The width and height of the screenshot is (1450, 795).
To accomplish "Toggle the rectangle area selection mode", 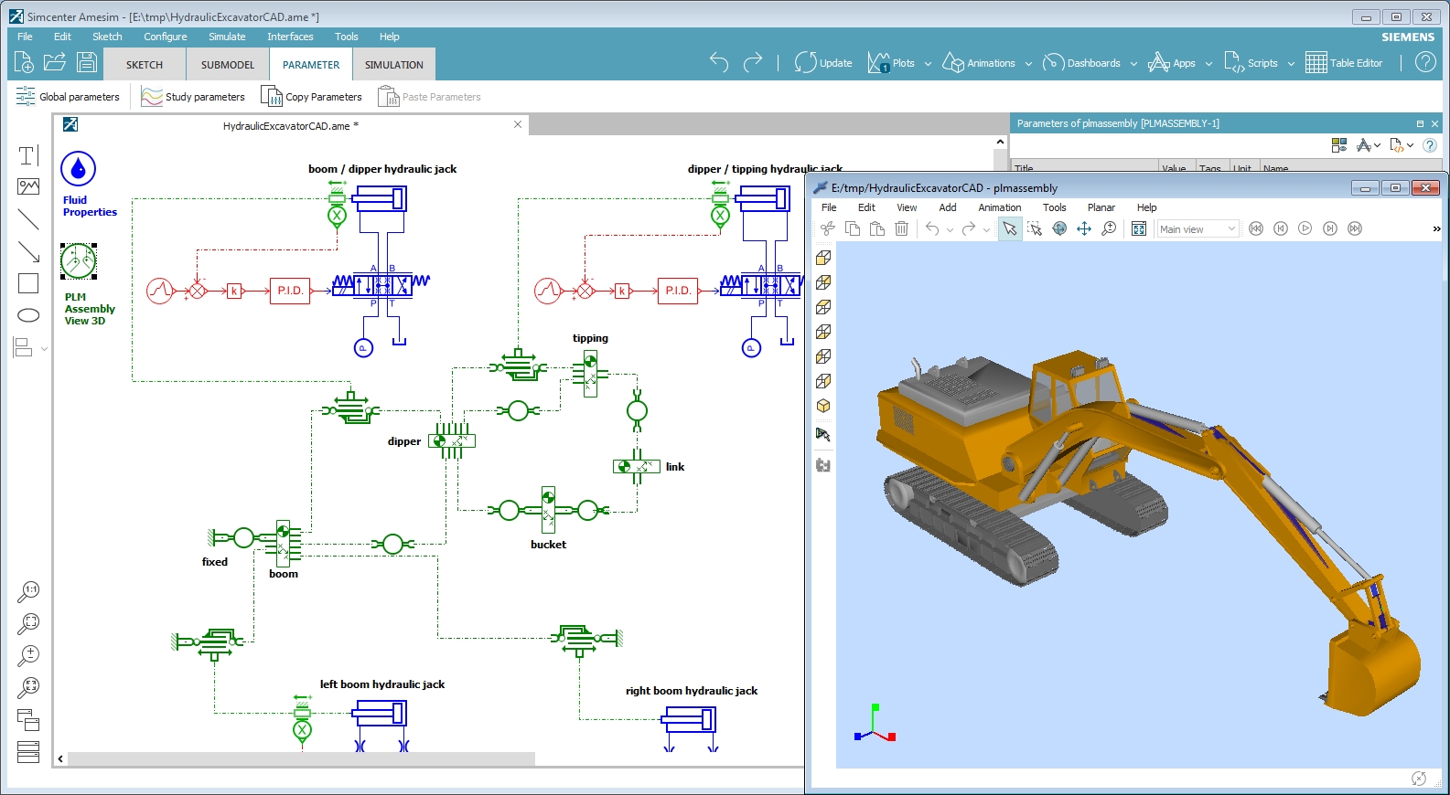I will (x=1035, y=228).
